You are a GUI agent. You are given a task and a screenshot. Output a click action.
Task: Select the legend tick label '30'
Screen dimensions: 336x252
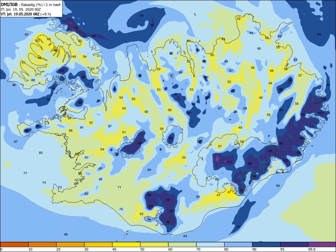point(86,249)
